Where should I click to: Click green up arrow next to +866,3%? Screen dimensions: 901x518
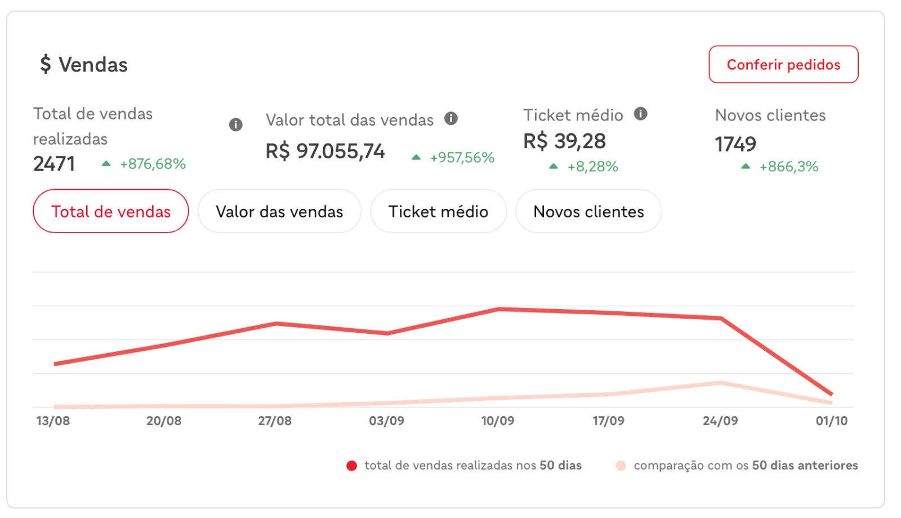tap(746, 167)
